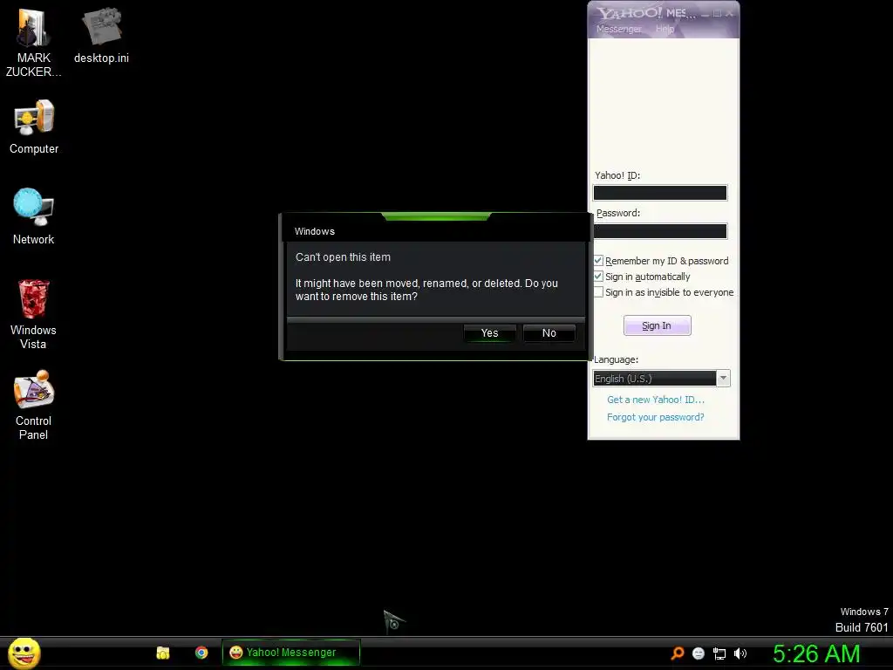Click the Windows dialog title text
This screenshot has width=893, height=670.
tap(314, 231)
